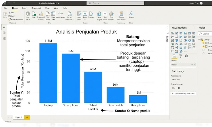Click the Search box in Fields pane

[205, 34]
